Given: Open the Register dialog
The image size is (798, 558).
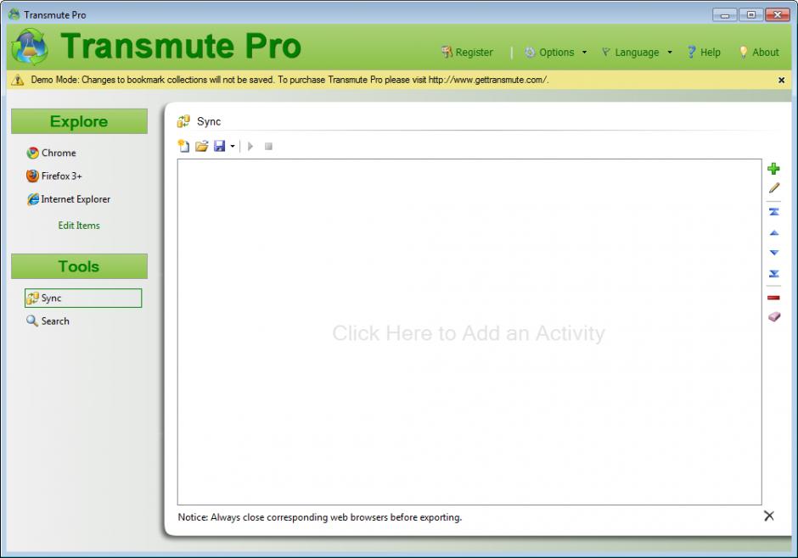Looking at the screenshot, I should coord(467,52).
